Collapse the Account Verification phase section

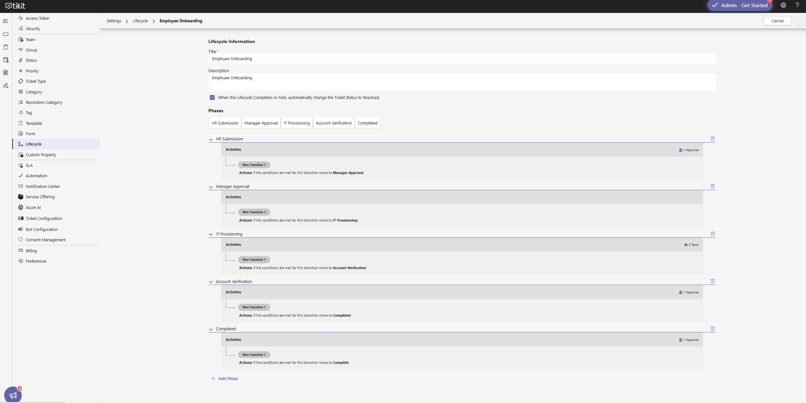pos(211,282)
